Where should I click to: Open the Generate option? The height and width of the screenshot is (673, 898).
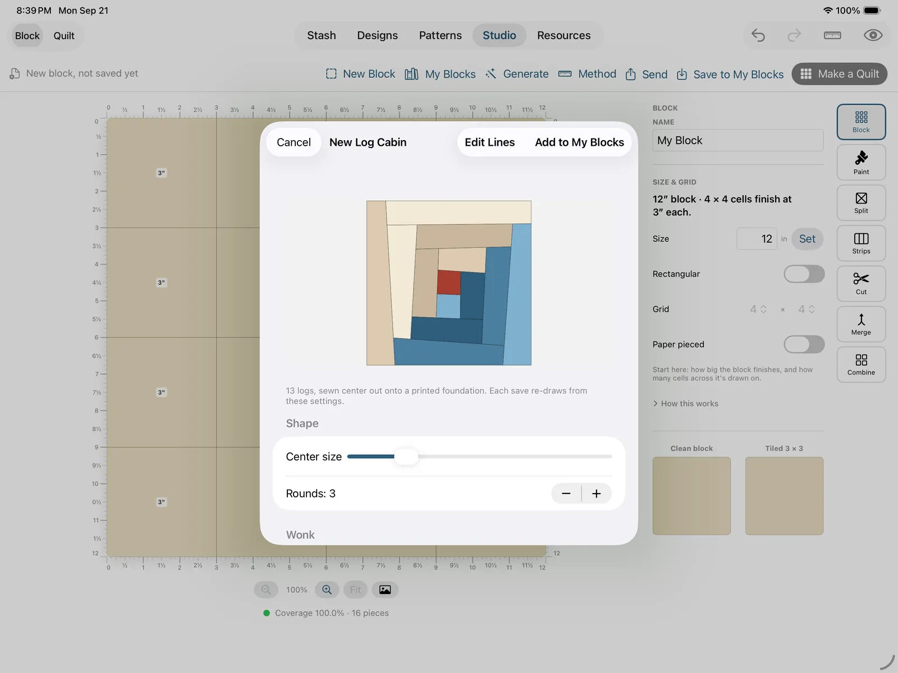tap(517, 74)
